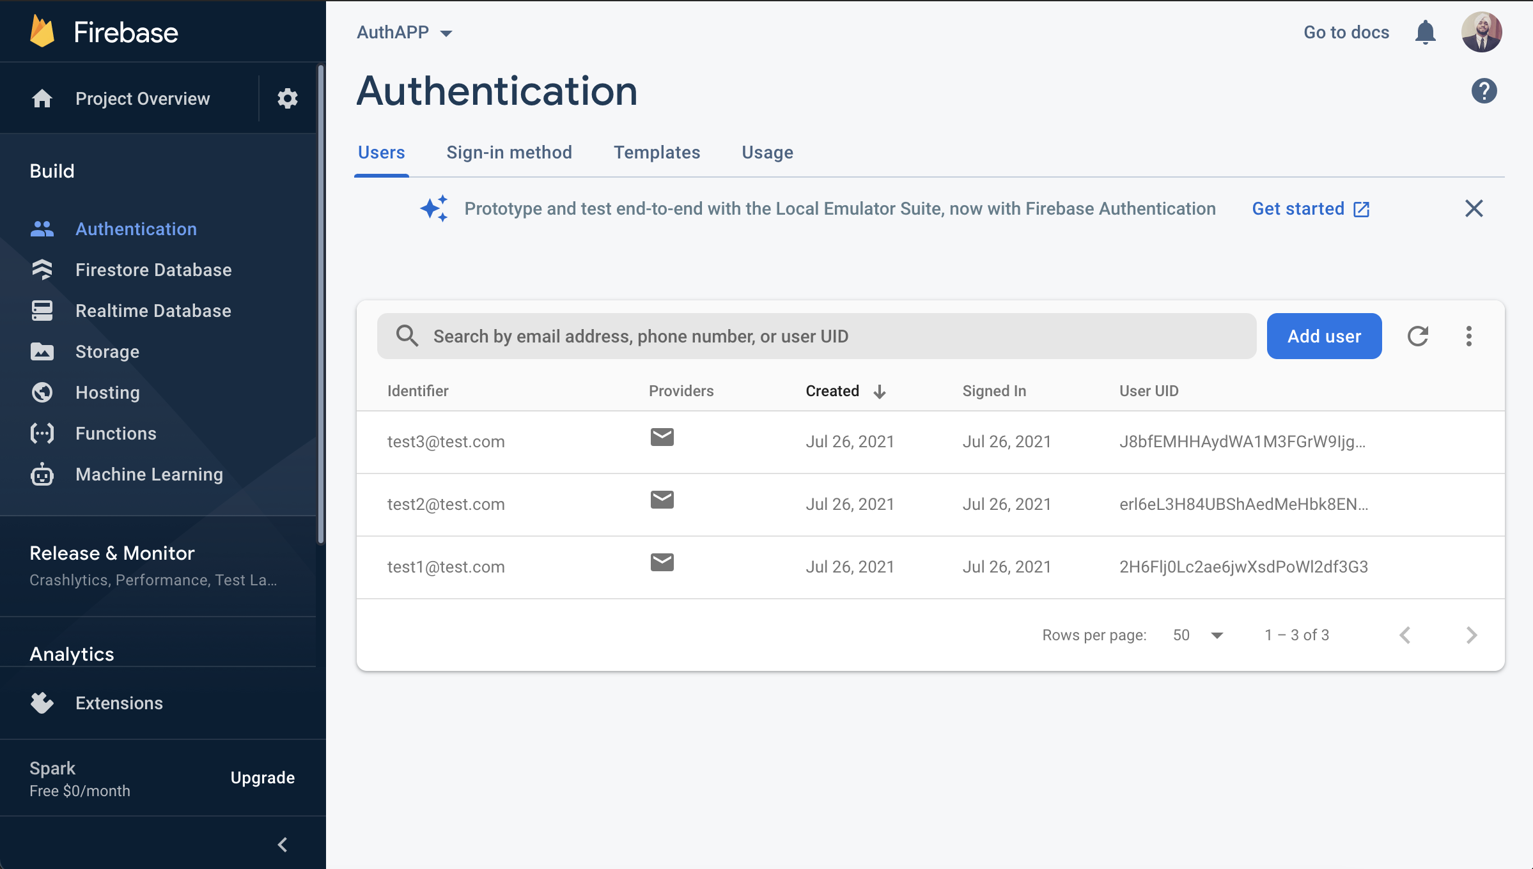Select Realtime Database in sidebar
Screen dimensions: 1533x869
(x=153, y=311)
